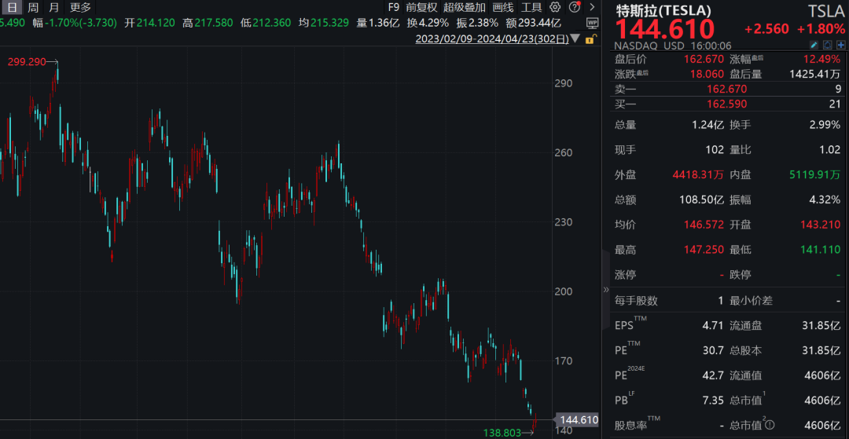Click the after-hours 涨幅 12.49% value
Viewport: 849px width, 439px height.
tap(823, 60)
